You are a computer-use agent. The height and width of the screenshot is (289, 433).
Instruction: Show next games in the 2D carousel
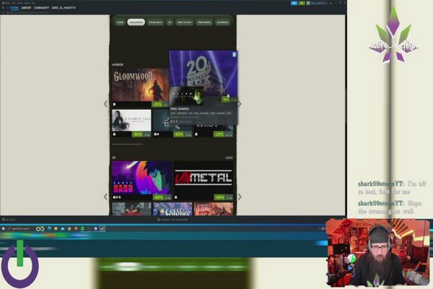coord(240,197)
